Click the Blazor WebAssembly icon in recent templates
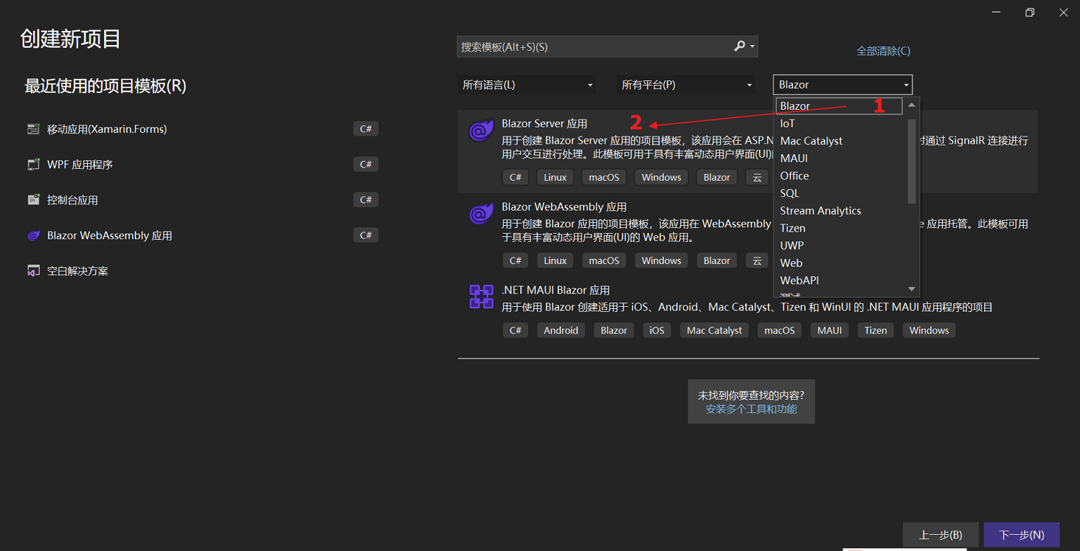 (33, 236)
